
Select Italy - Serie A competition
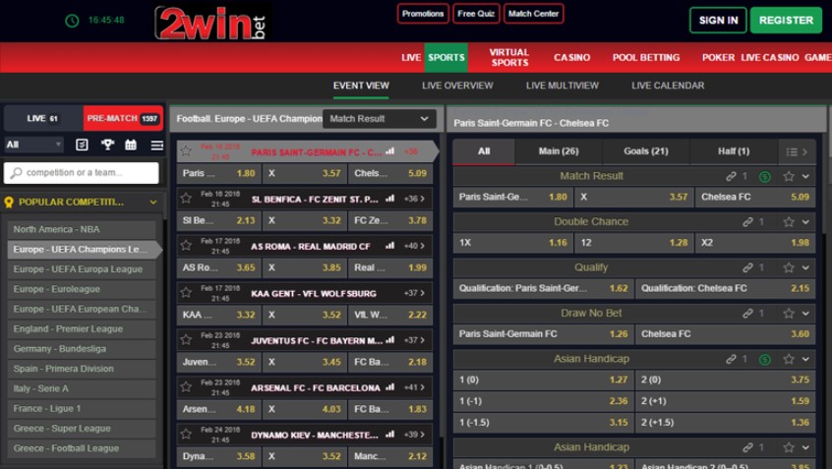pyautogui.click(x=82, y=388)
